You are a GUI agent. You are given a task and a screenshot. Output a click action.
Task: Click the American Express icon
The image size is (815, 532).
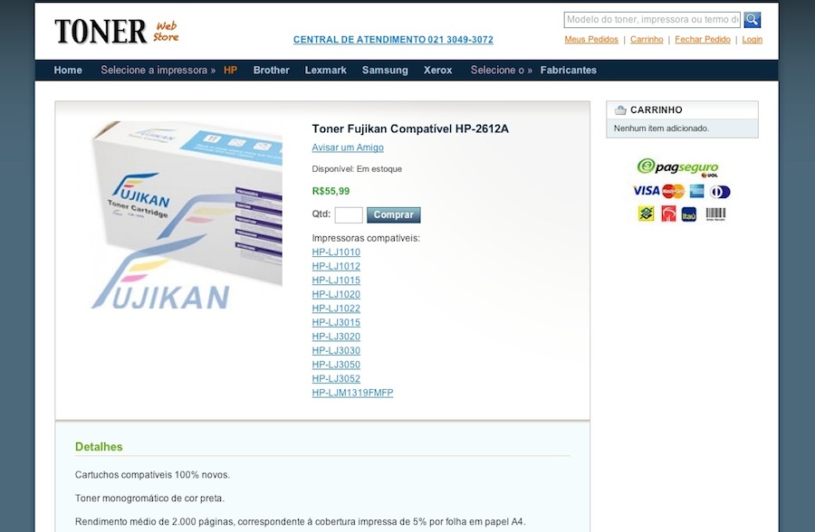(x=696, y=191)
